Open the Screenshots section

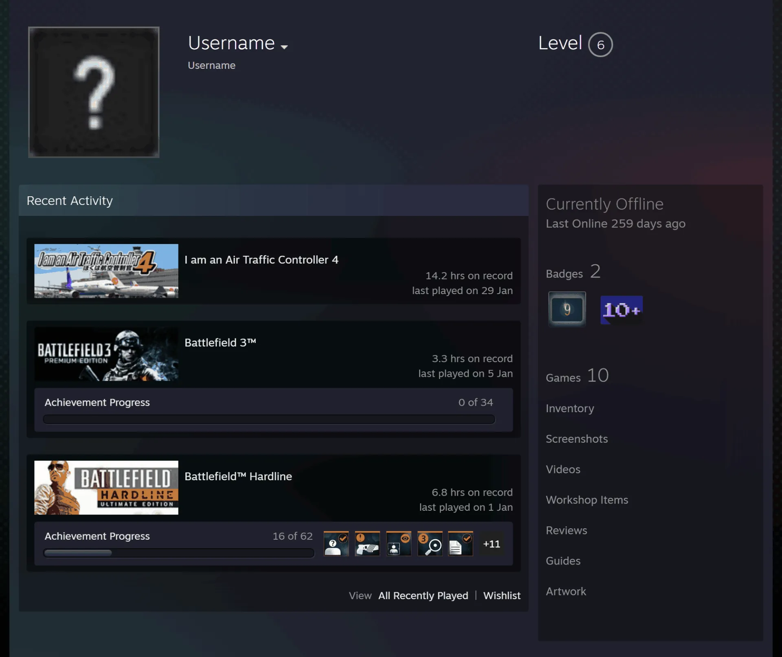click(x=577, y=439)
